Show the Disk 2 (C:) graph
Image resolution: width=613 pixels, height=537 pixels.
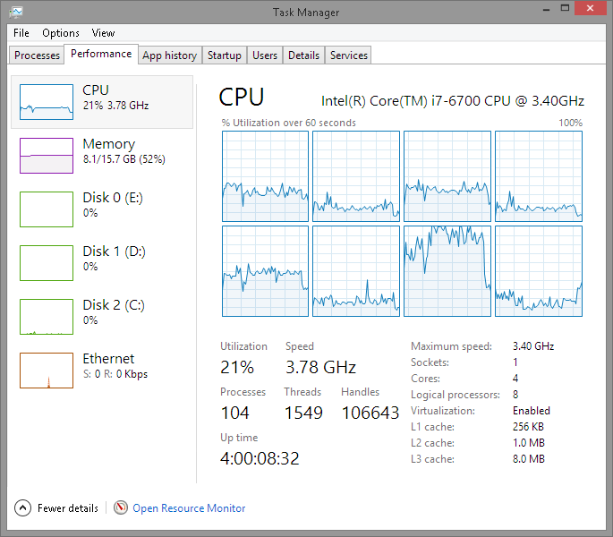[x=47, y=317]
